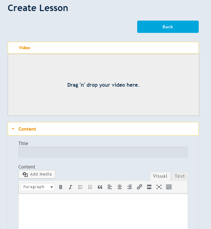The image size is (211, 229).
Task: Expand the Video section header
Action: click(24, 48)
